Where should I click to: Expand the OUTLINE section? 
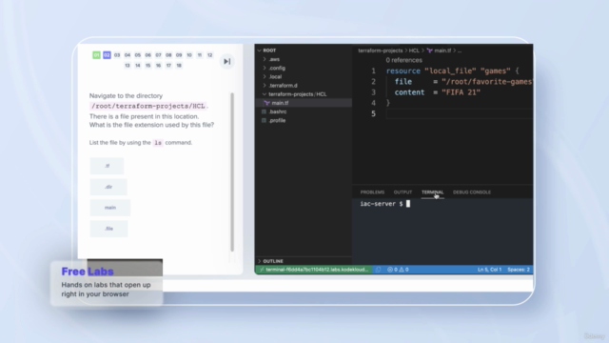pyautogui.click(x=273, y=261)
